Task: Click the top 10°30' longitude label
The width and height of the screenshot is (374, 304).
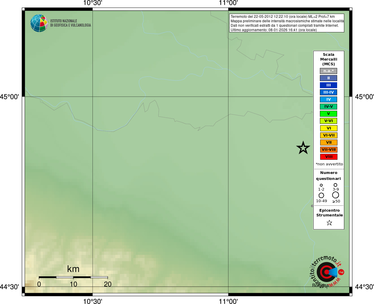Action: [x=92, y=3]
